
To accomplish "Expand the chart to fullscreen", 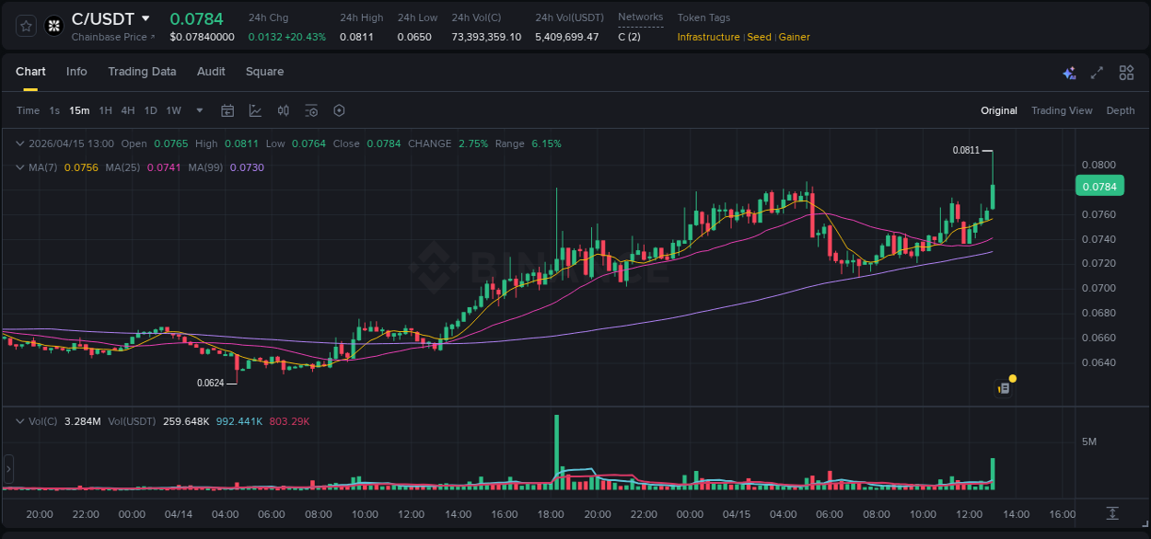I will (x=1095, y=72).
